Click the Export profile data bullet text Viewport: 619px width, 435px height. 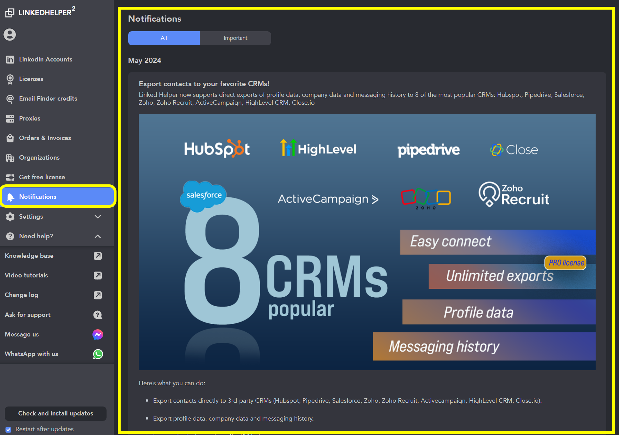point(233,419)
